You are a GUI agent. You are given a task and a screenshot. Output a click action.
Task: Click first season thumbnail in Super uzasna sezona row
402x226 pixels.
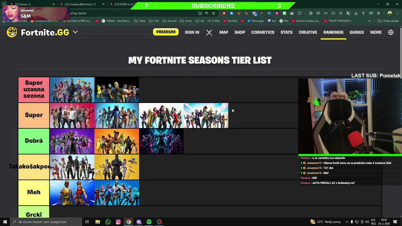click(72, 90)
